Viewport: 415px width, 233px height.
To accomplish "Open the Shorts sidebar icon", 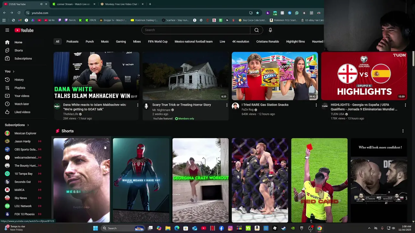I will click(x=7, y=50).
